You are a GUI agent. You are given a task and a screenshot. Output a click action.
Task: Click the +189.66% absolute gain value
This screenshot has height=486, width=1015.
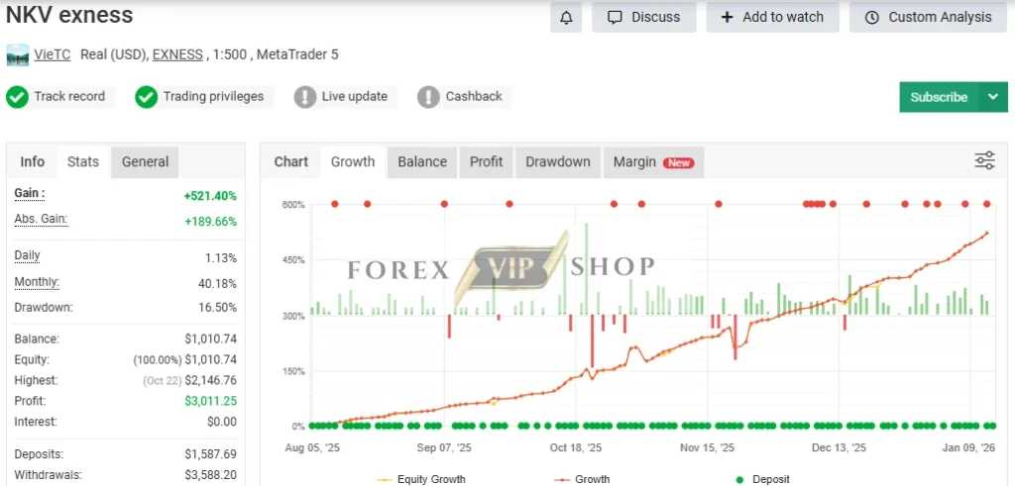tap(210, 222)
